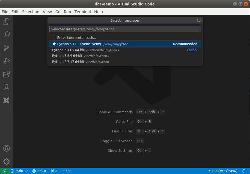This screenshot has height=174, width=250.
Task: Open the Source Control view
Action: [x=6, y=48]
